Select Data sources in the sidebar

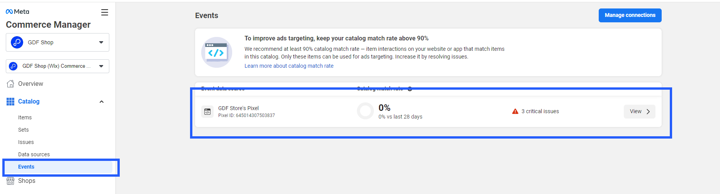point(34,154)
